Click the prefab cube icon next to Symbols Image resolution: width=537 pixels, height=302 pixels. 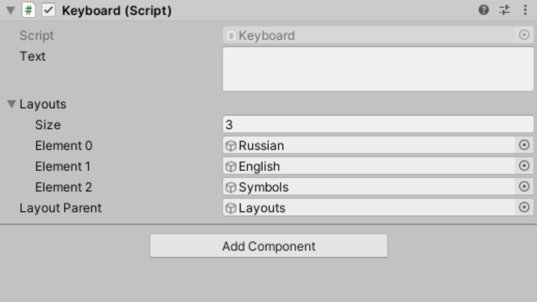(231, 187)
